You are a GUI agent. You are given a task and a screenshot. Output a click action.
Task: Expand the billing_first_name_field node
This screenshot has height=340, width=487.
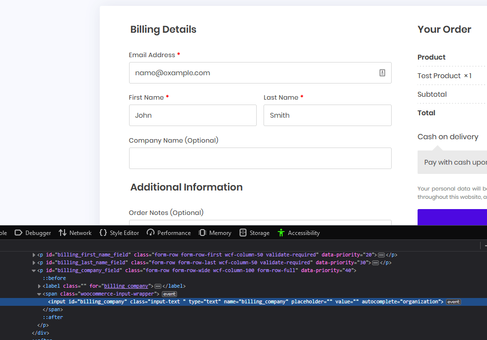34,255
